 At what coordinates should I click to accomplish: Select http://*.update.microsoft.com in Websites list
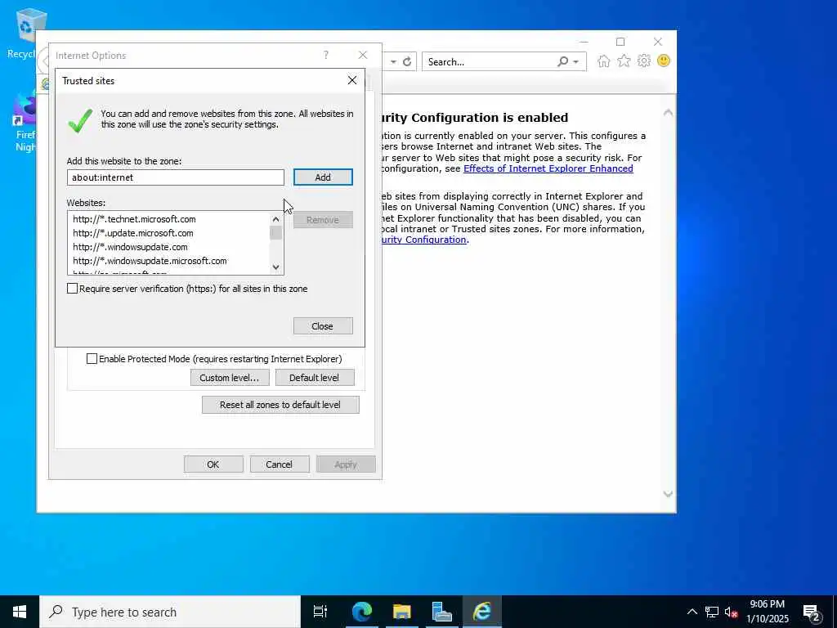pyautogui.click(x=133, y=233)
